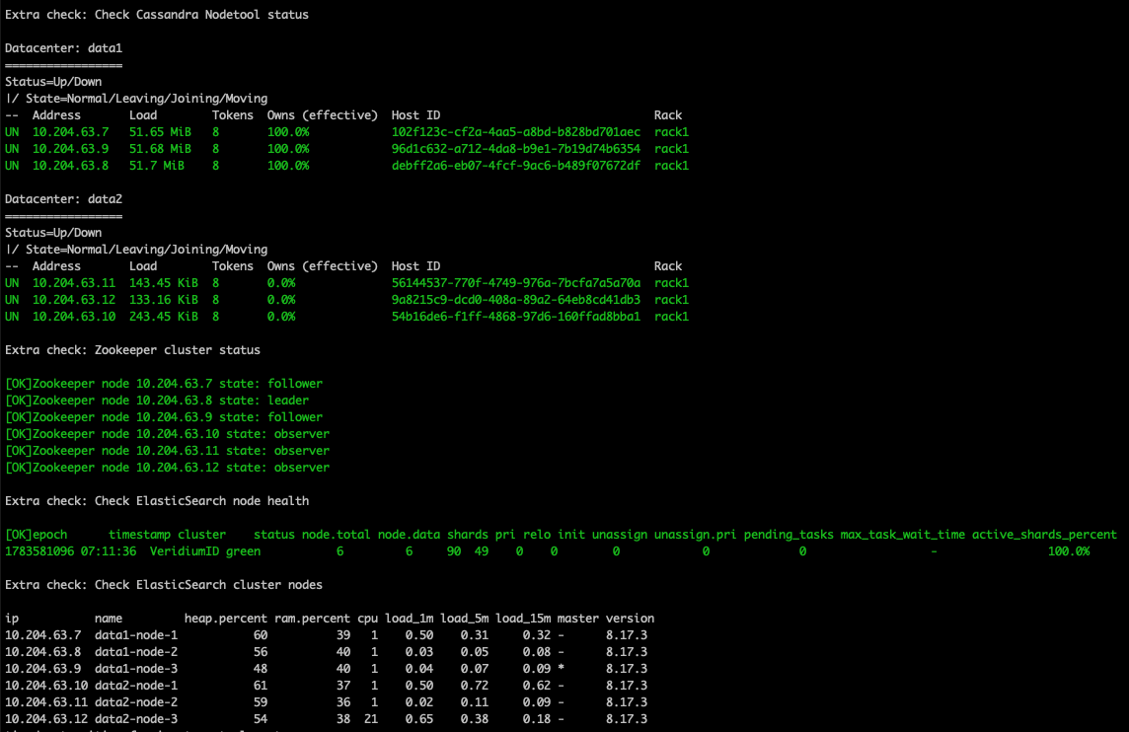Click node name data1-node-3
The image size is (1129, 732).
(136, 670)
